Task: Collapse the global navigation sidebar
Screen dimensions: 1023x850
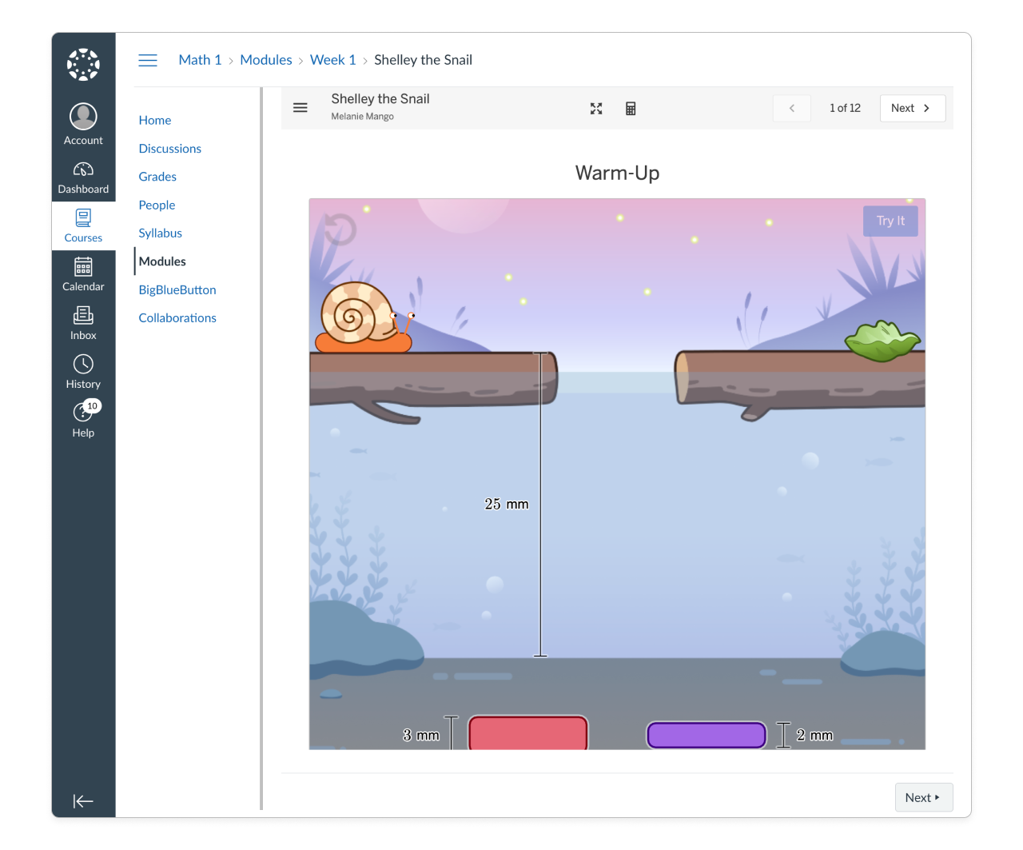Action: click(x=83, y=800)
